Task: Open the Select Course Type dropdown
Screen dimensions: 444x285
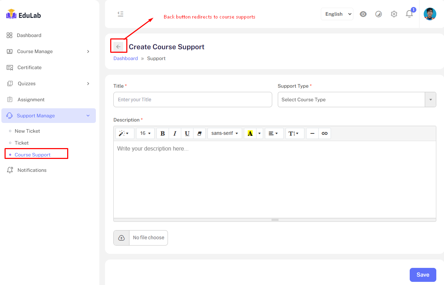Action: [357, 100]
